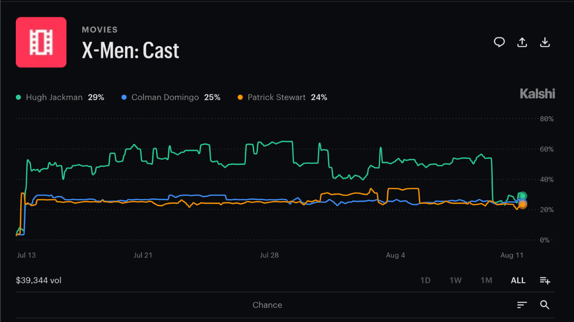Select the 1D time range
574x322 pixels.
coord(425,280)
